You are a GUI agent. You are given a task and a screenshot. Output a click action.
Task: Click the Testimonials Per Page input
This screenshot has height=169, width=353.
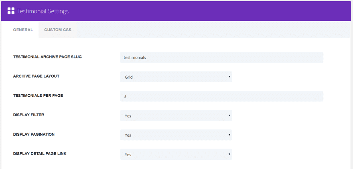(221, 96)
